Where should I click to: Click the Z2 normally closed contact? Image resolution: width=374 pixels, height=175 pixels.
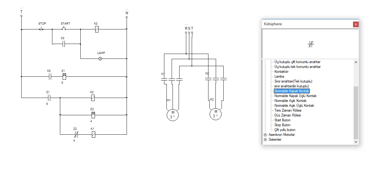pos(76,134)
